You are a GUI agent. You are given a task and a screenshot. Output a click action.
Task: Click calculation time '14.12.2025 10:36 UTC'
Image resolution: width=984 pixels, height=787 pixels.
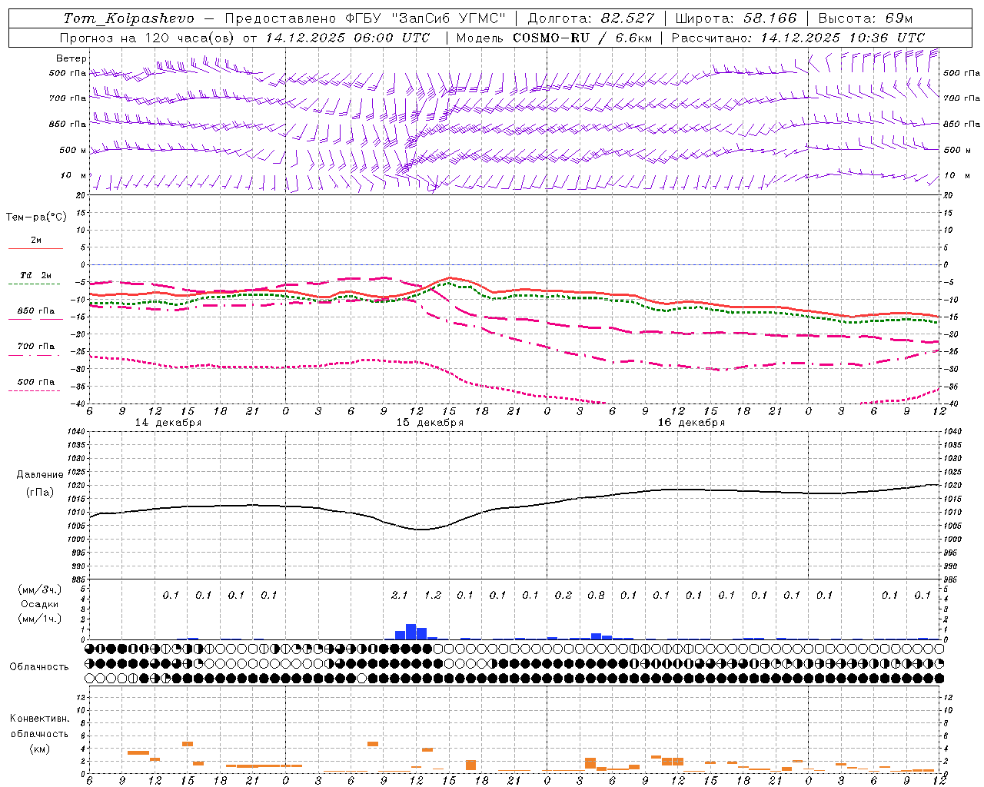point(843,38)
